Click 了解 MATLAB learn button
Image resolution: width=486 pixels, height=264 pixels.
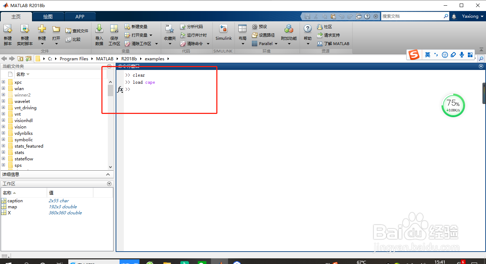pos(333,44)
